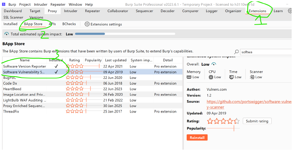Select the Image Location and Privacy row
The image size is (293, 151).
[x=92, y=94]
